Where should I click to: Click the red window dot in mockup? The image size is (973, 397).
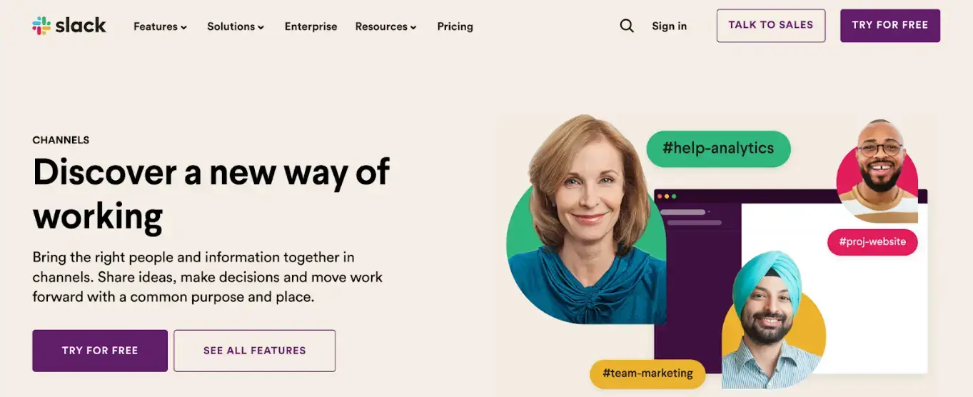coord(660,196)
